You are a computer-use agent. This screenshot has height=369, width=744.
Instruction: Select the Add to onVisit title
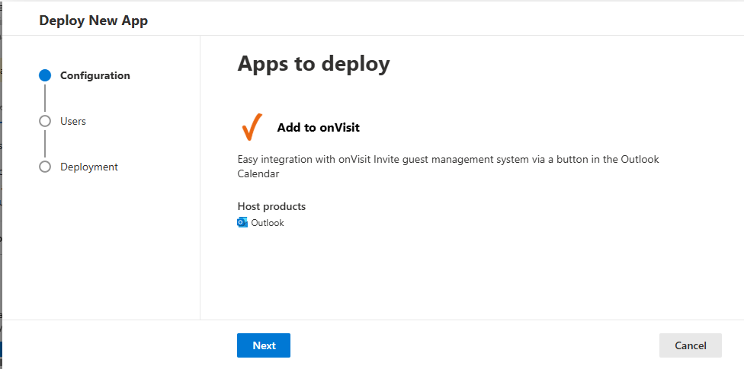point(319,127)
